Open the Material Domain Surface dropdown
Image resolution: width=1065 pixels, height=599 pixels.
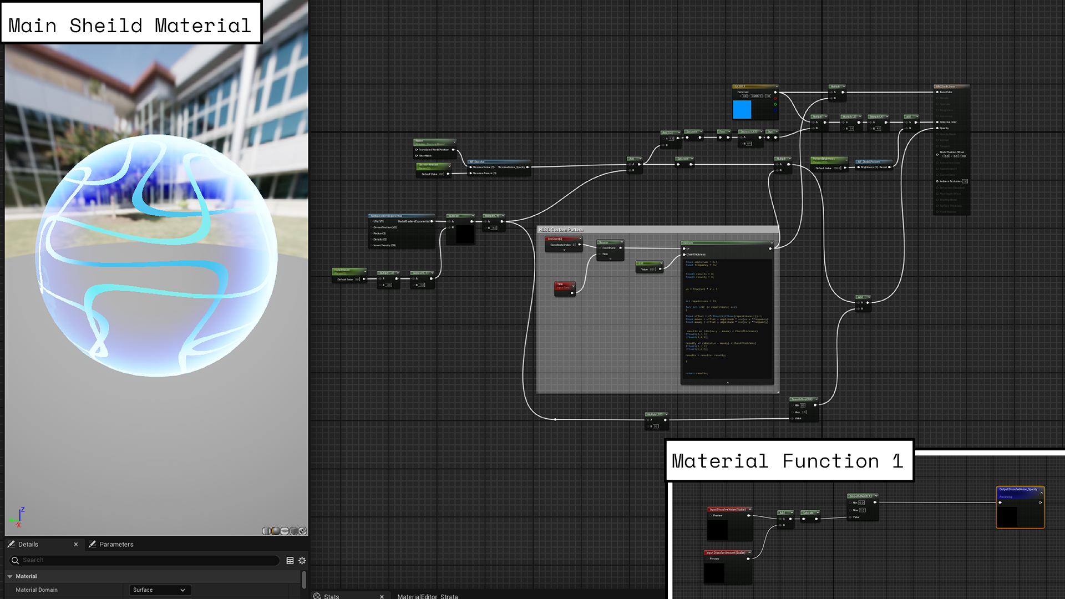(x=159, y=590)
